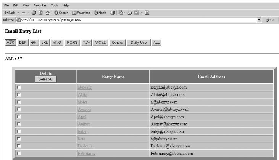Screen dimensions: 279x160
Task: Show ALL entries button
Action: pos(156,42)
